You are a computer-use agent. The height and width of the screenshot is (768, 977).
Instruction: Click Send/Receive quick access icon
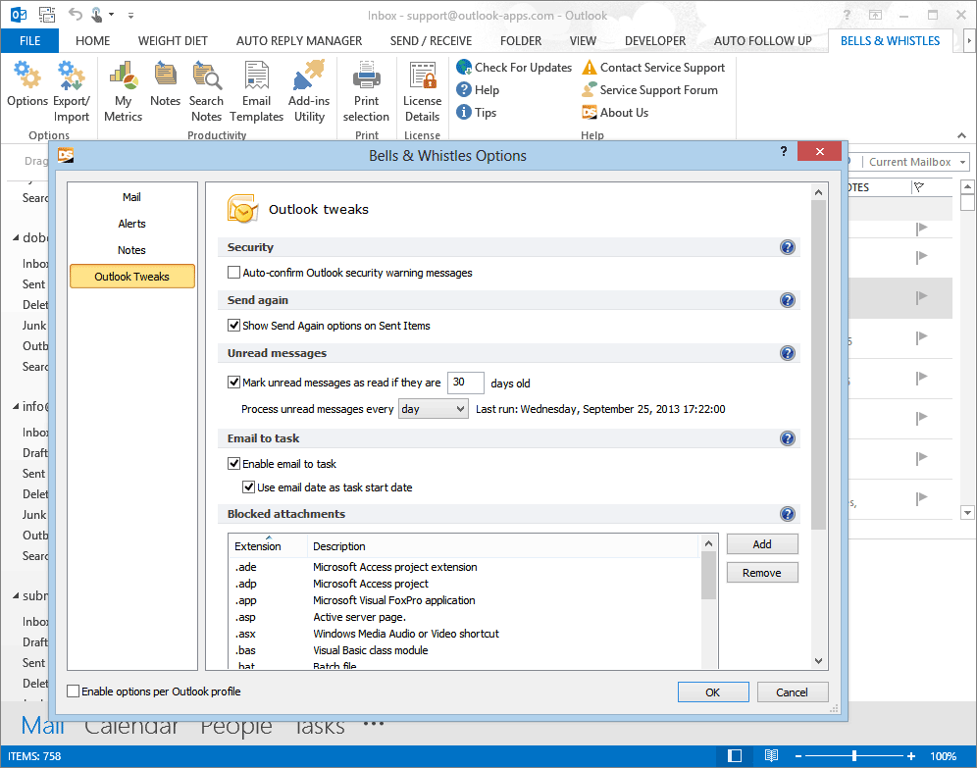point(47,14)
